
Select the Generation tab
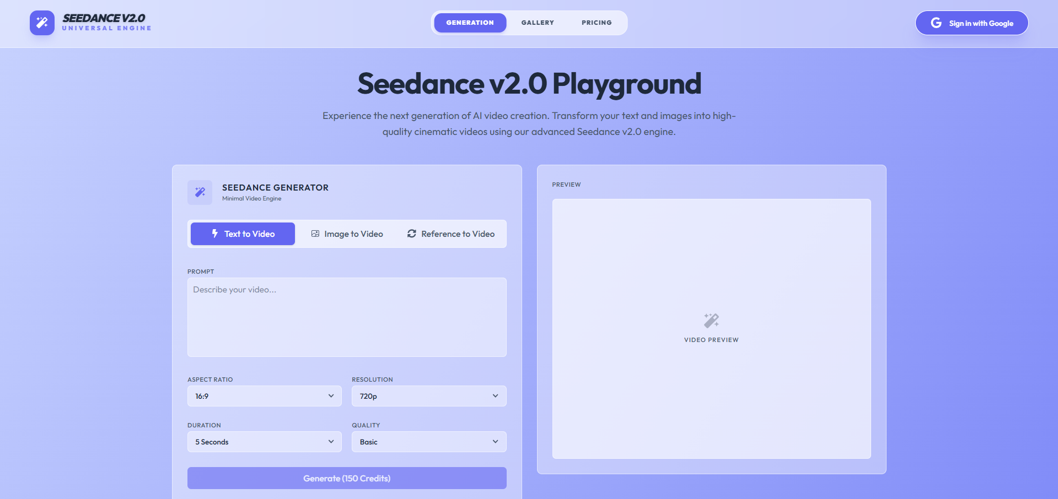click(x=470, y=23)
